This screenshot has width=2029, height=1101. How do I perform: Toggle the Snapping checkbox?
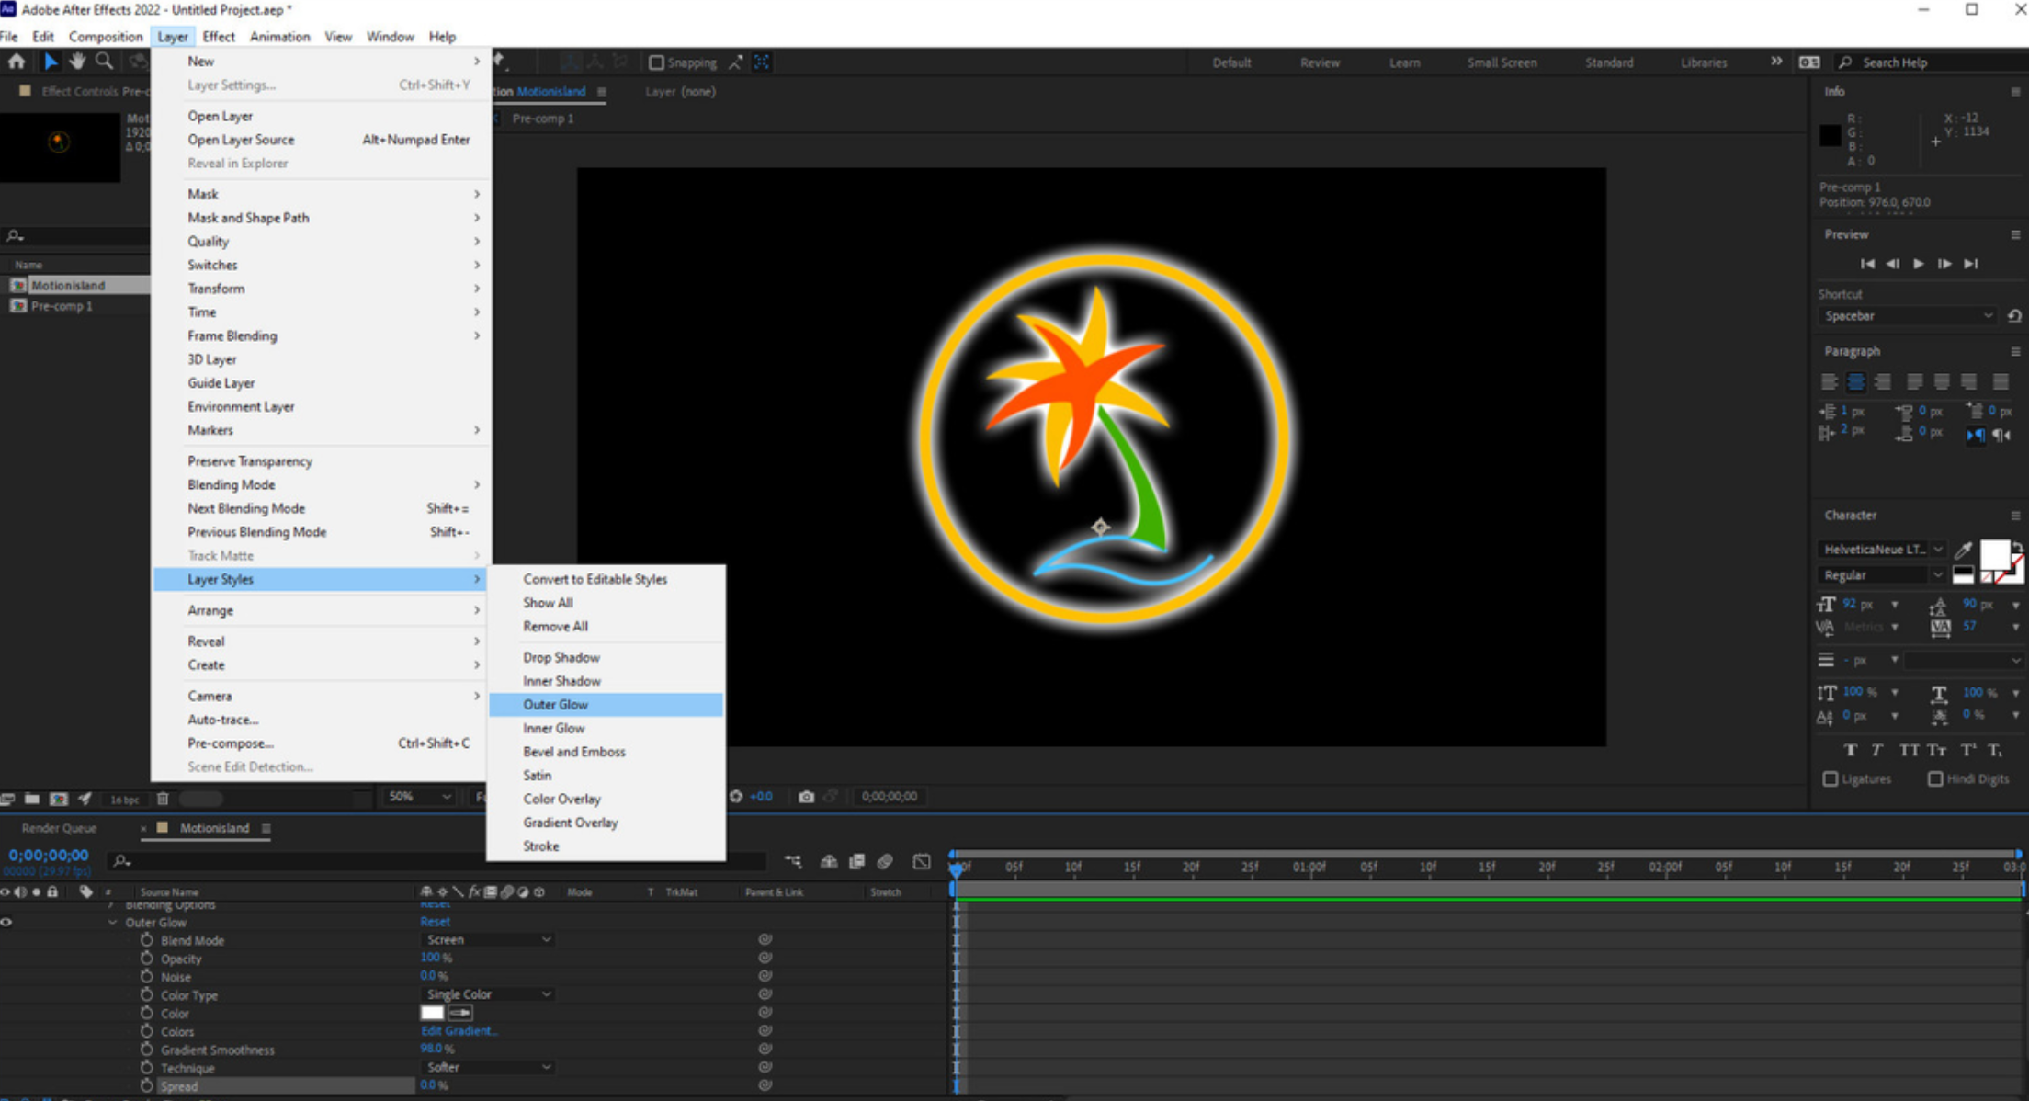(656, 62)
